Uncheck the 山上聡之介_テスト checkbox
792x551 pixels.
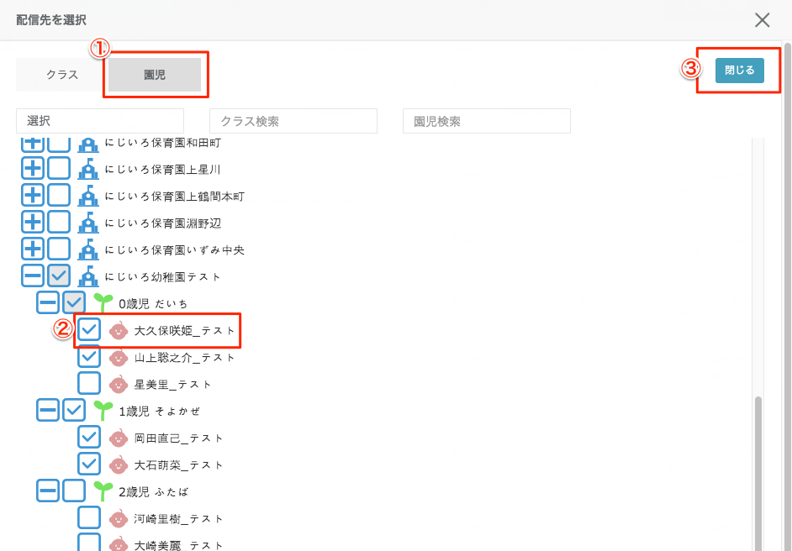(89, 357)
